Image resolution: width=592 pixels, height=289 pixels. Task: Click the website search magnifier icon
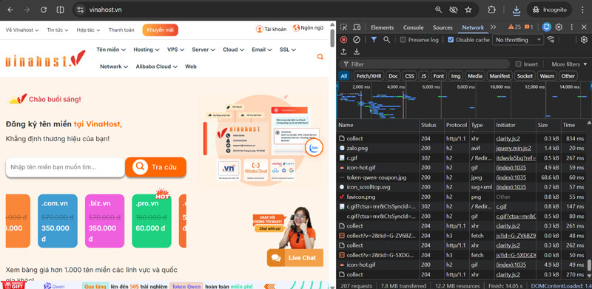pyautogui.click(x=320, y=57)
